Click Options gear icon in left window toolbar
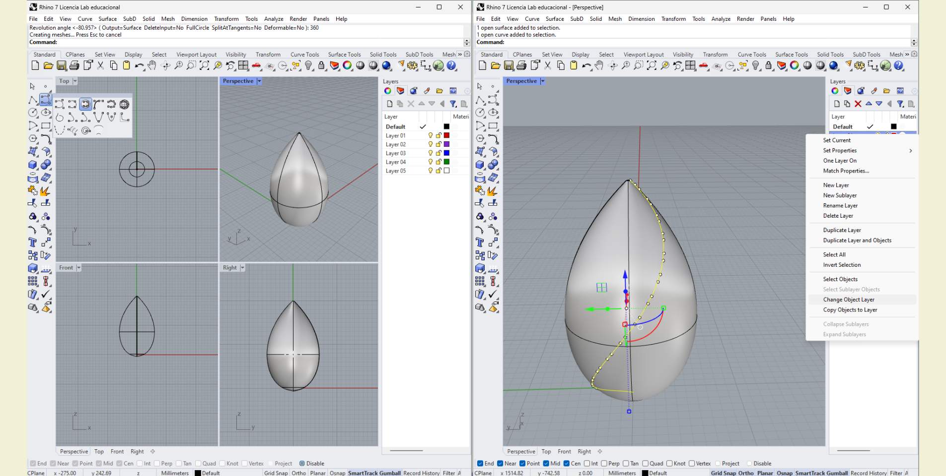Viewport: 946px width, 476px height. tap(412, 65)
